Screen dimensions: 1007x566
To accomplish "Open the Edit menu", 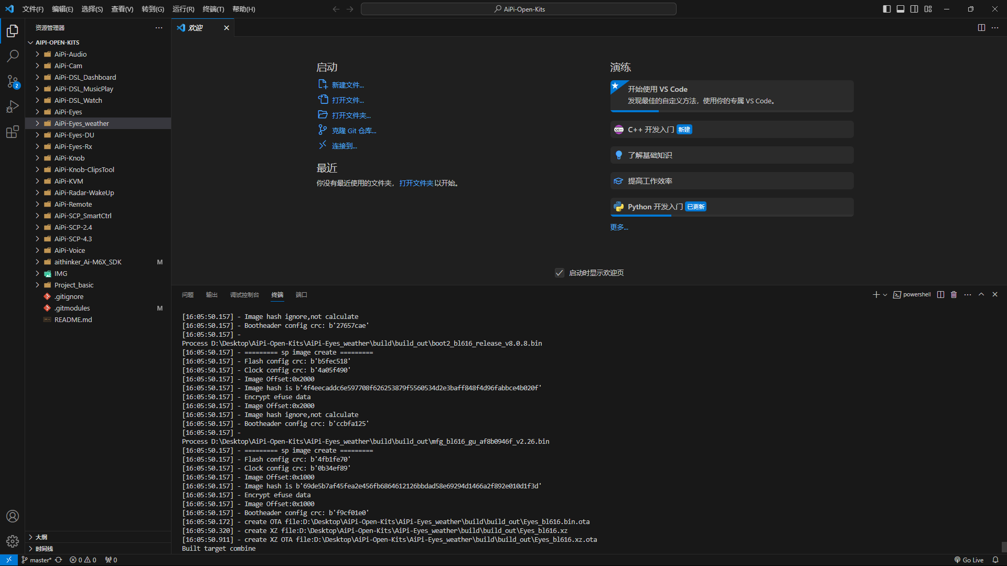I will 62,9.
